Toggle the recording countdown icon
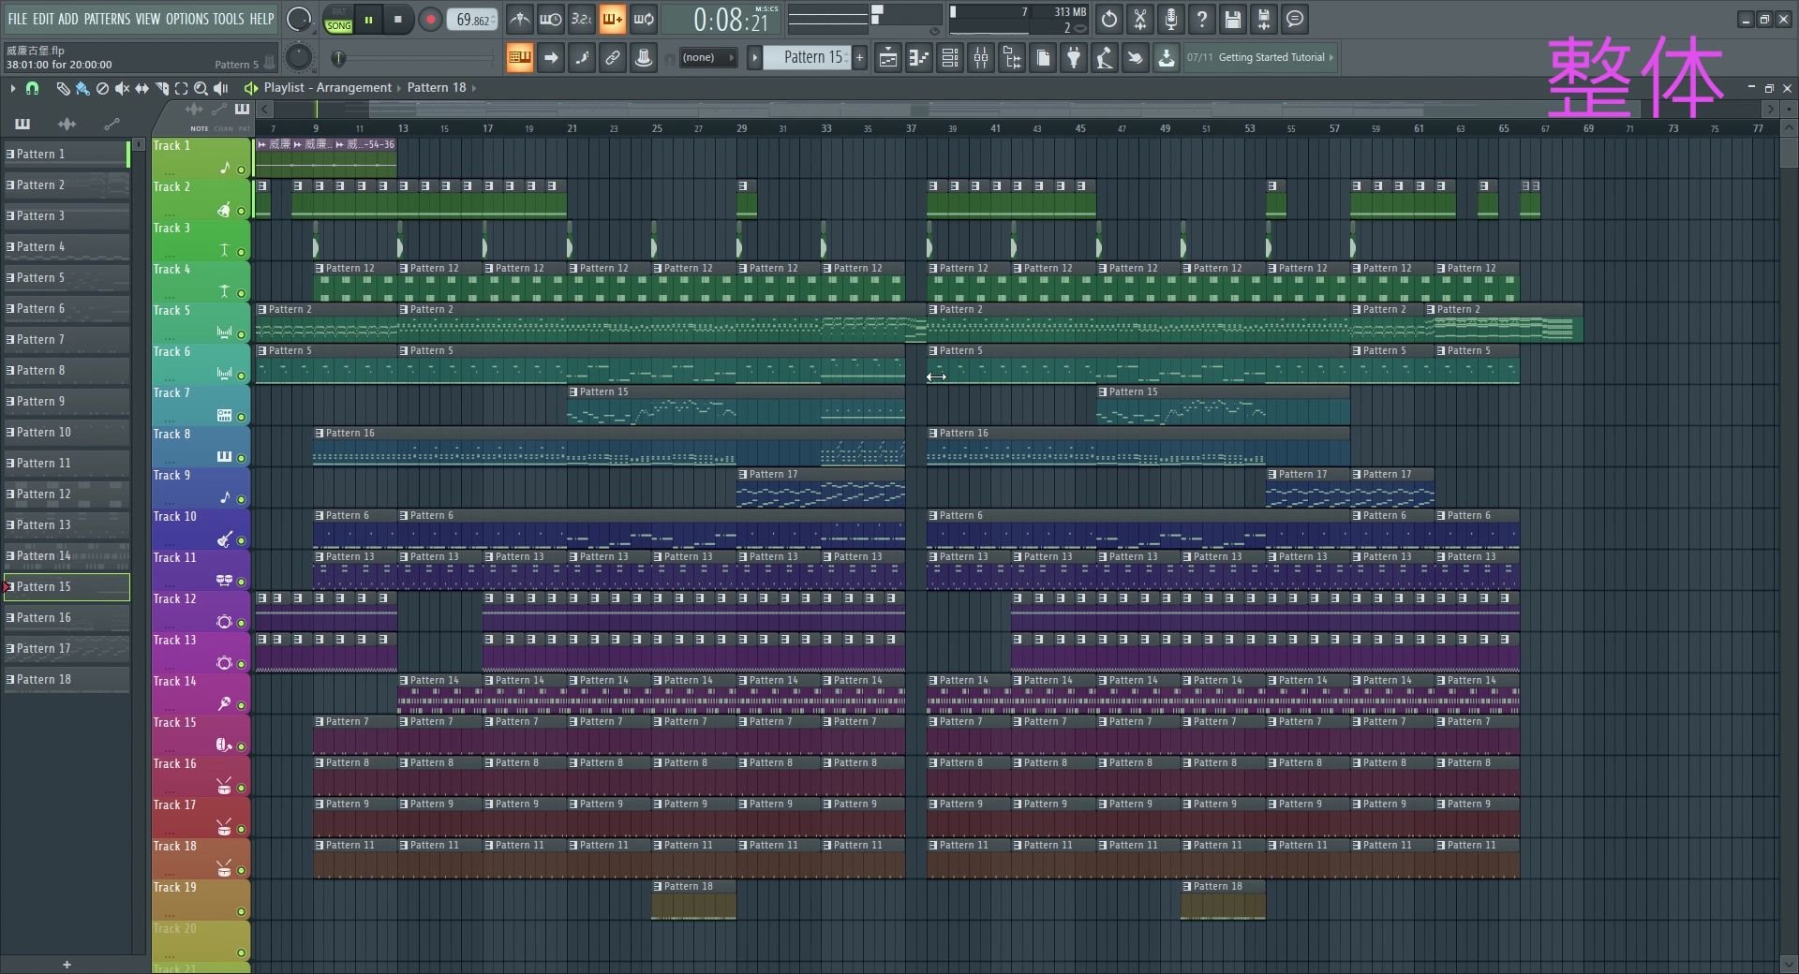The height and width of the screenshot is (974, 1799). tap(582, 19)
